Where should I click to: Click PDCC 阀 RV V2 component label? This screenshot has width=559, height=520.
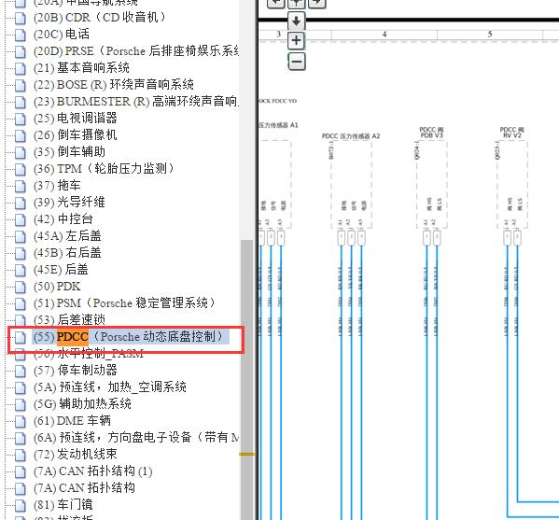(511, 133)
